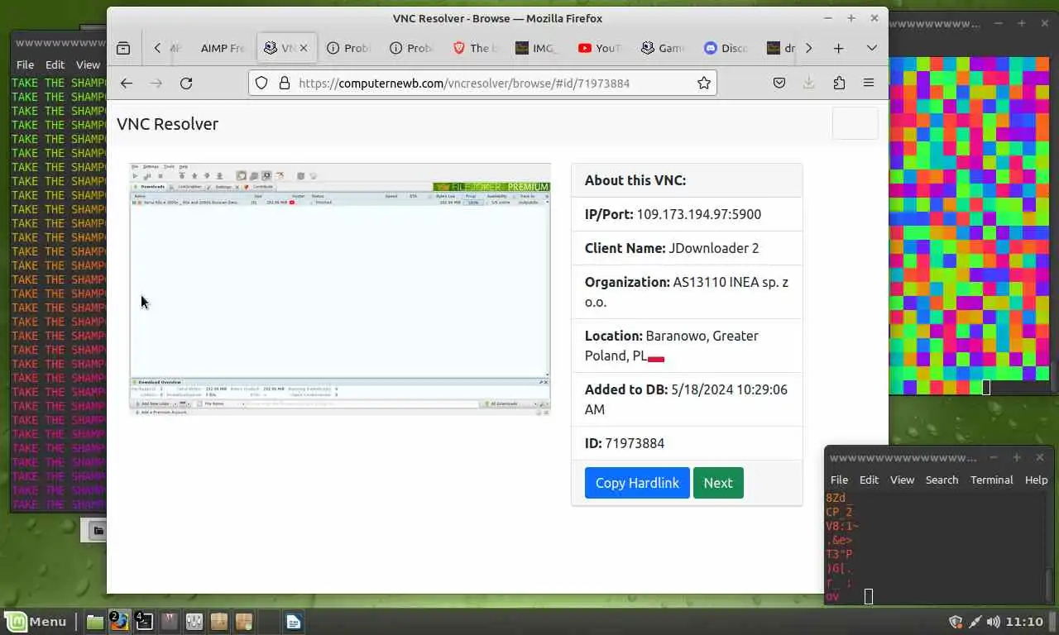Click the clock showing 11:10
1059x635 pixels.
(x=1025, y=622)
